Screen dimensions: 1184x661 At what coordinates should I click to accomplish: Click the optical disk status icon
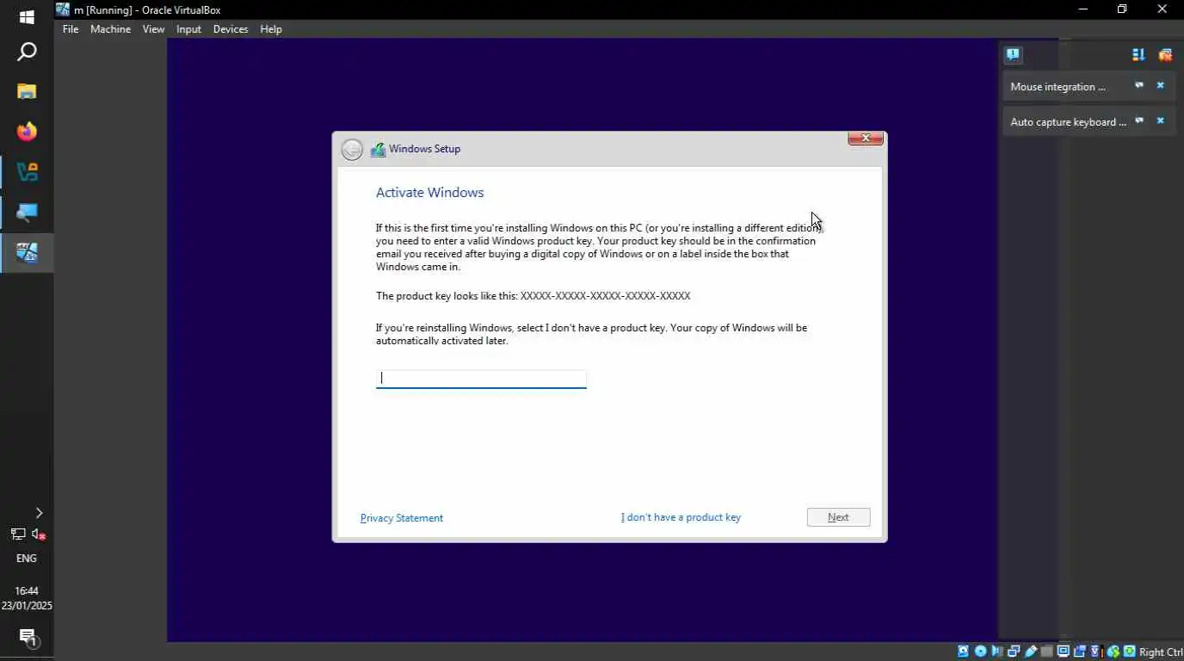click(980, 652)
